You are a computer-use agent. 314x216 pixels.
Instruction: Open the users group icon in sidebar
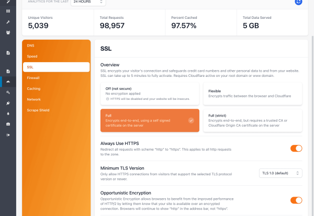click(8, 32)
